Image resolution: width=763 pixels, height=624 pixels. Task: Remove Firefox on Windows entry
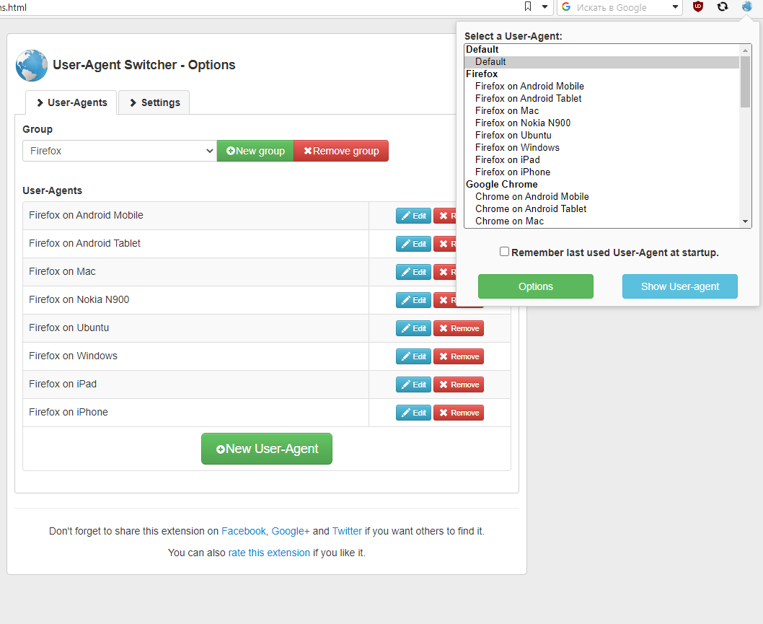click(x=459, y=357)
